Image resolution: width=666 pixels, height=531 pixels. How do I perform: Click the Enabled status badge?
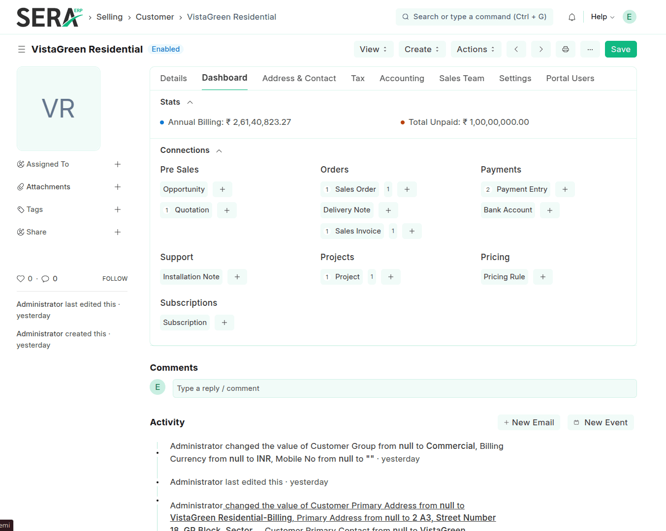166,49
